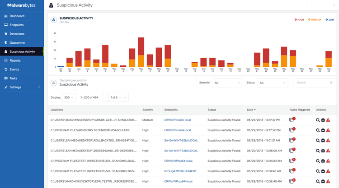This screenshot has height=188, width=339.
Task: Open the Endpoints page
Action: (x=16, y=25)
